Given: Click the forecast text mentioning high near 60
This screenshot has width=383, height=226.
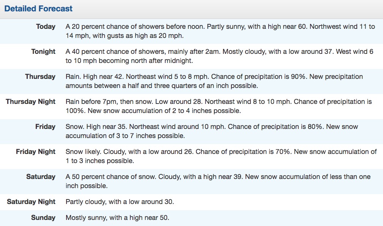Looking at the screenshot, I should click(x=220, y=31).
